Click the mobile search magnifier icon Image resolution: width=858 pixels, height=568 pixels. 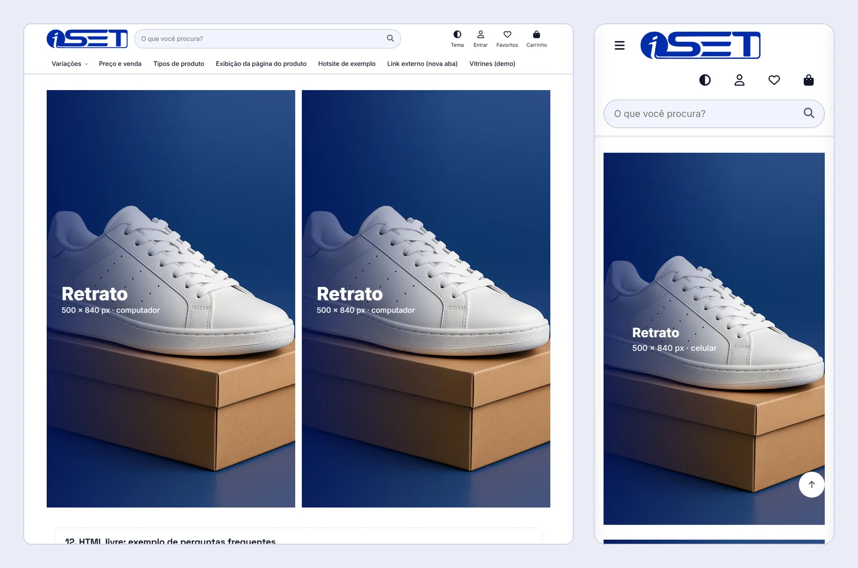(x=809, y=113)
